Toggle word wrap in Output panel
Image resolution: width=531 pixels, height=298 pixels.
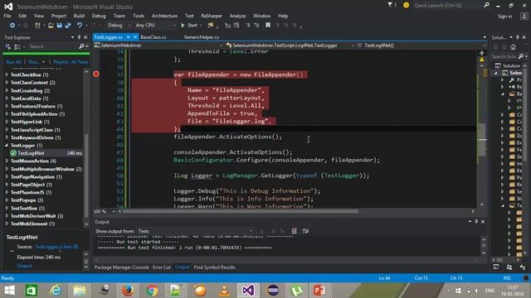[305, 231]
